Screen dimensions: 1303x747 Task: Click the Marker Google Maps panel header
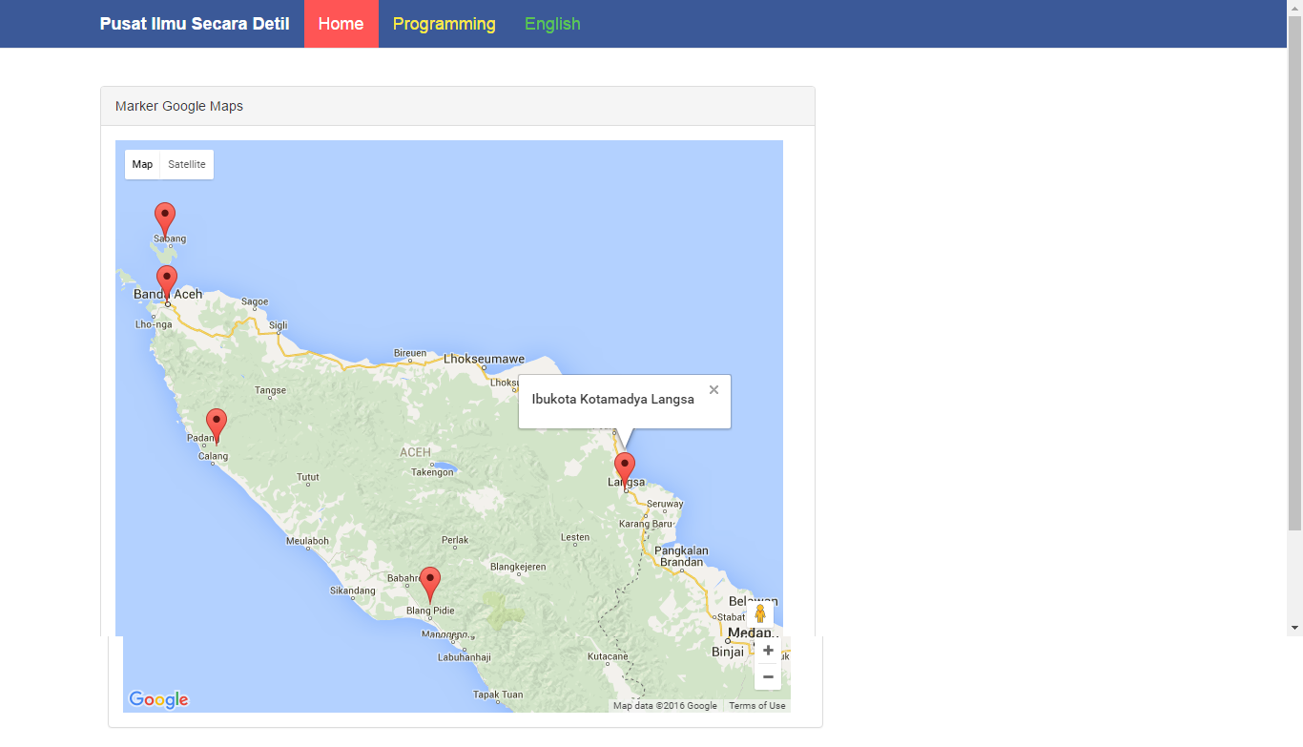pos(179,105)
